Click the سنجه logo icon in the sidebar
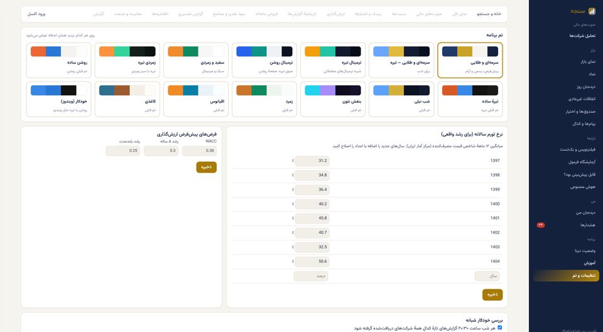Viewport: 603px width, 332px height. (x=592, y=11)
